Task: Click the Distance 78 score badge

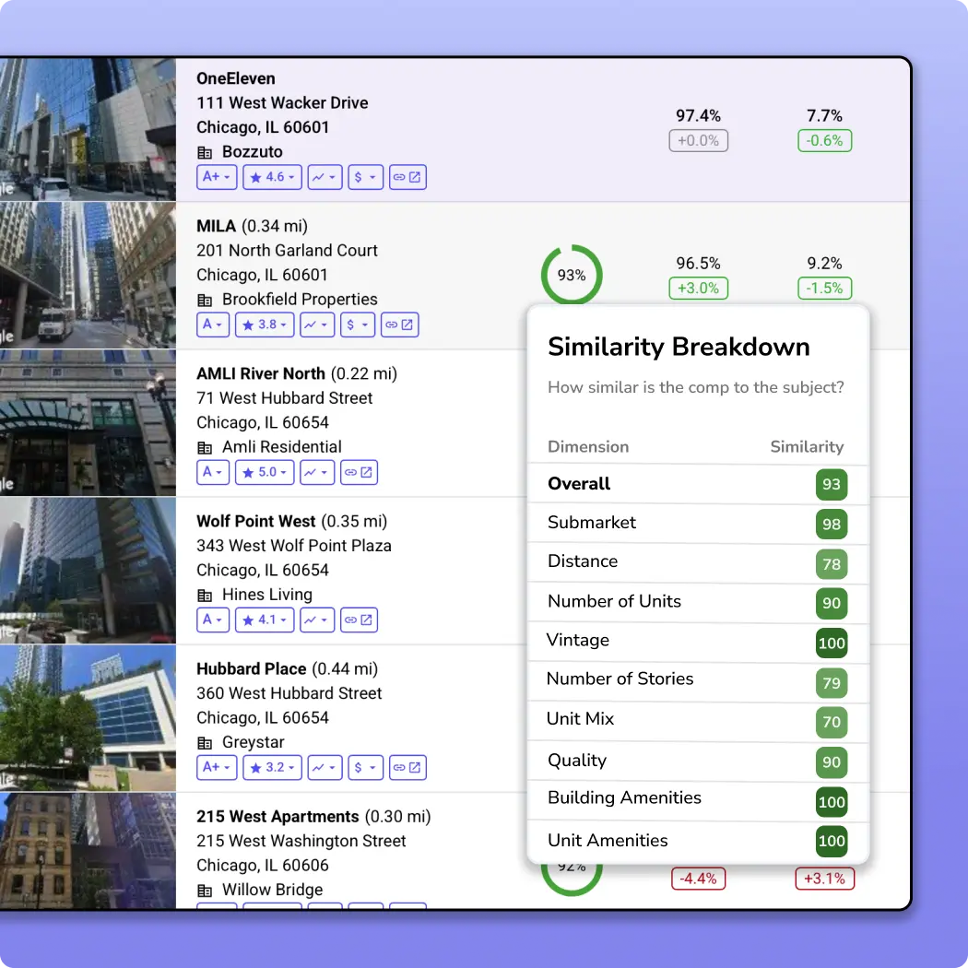Action: coord(831,563)
